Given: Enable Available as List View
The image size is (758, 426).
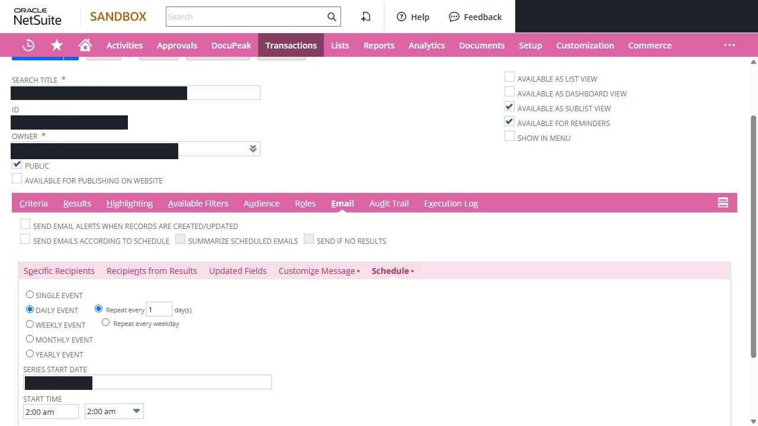Looking at the screenshot, I should coord(509,77).
